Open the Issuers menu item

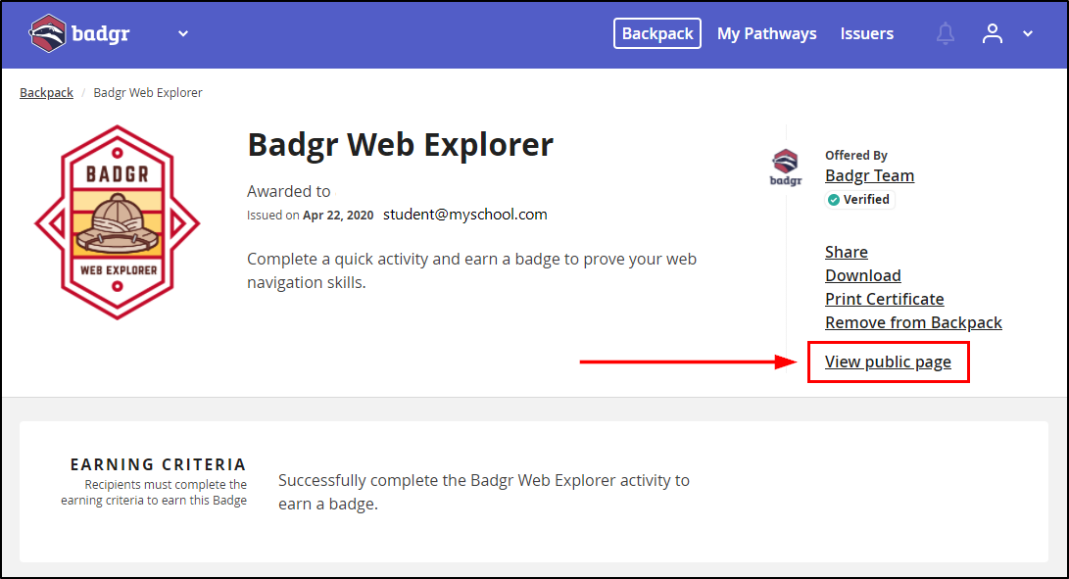(x=866, y=33)
